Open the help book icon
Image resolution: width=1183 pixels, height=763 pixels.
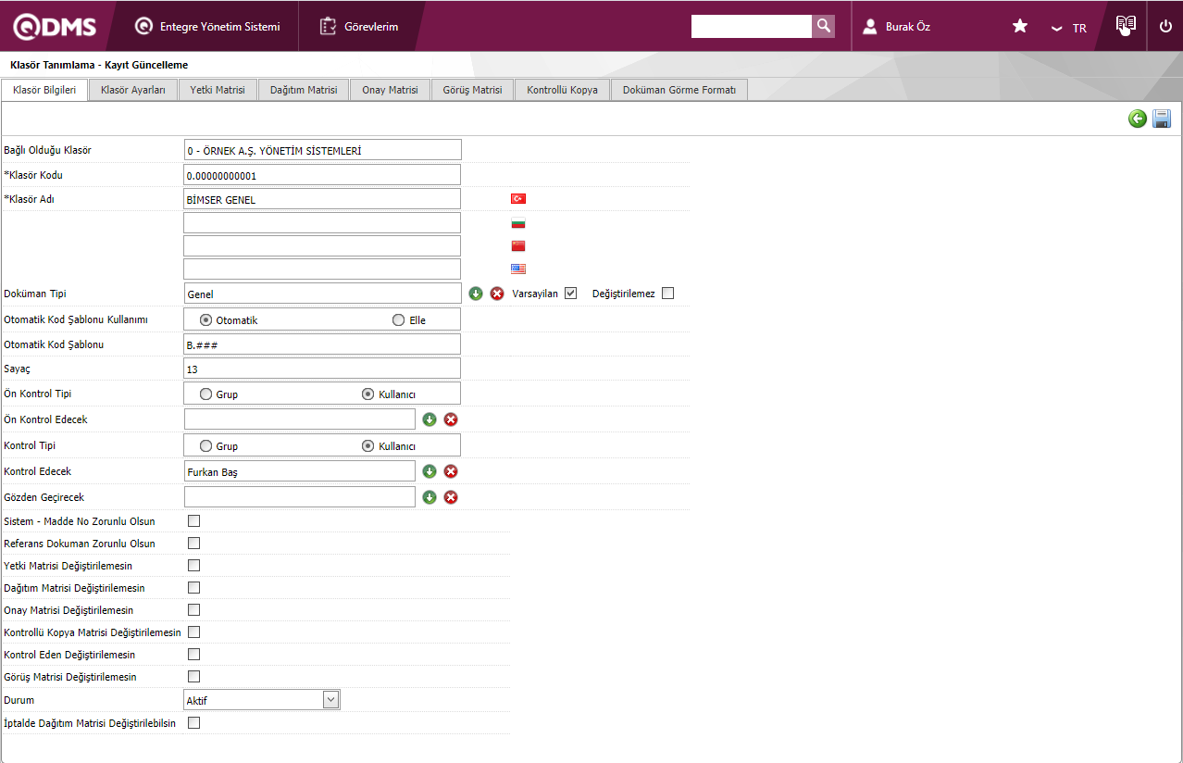point(1126,26)
